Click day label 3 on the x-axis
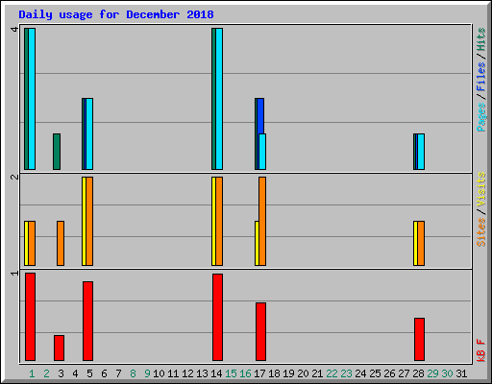This screenshot has height=384, width=492. [x=61, y=373]
